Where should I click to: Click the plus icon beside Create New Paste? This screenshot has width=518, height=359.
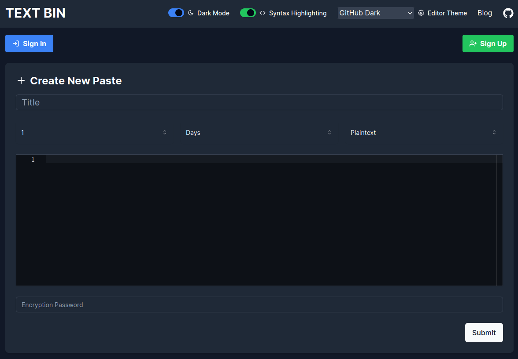pos(21,80)
